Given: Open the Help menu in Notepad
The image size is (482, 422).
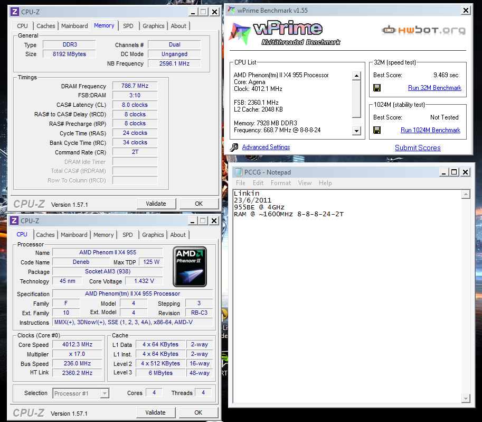Looking at the screenshot, I should tap(325, 183).
